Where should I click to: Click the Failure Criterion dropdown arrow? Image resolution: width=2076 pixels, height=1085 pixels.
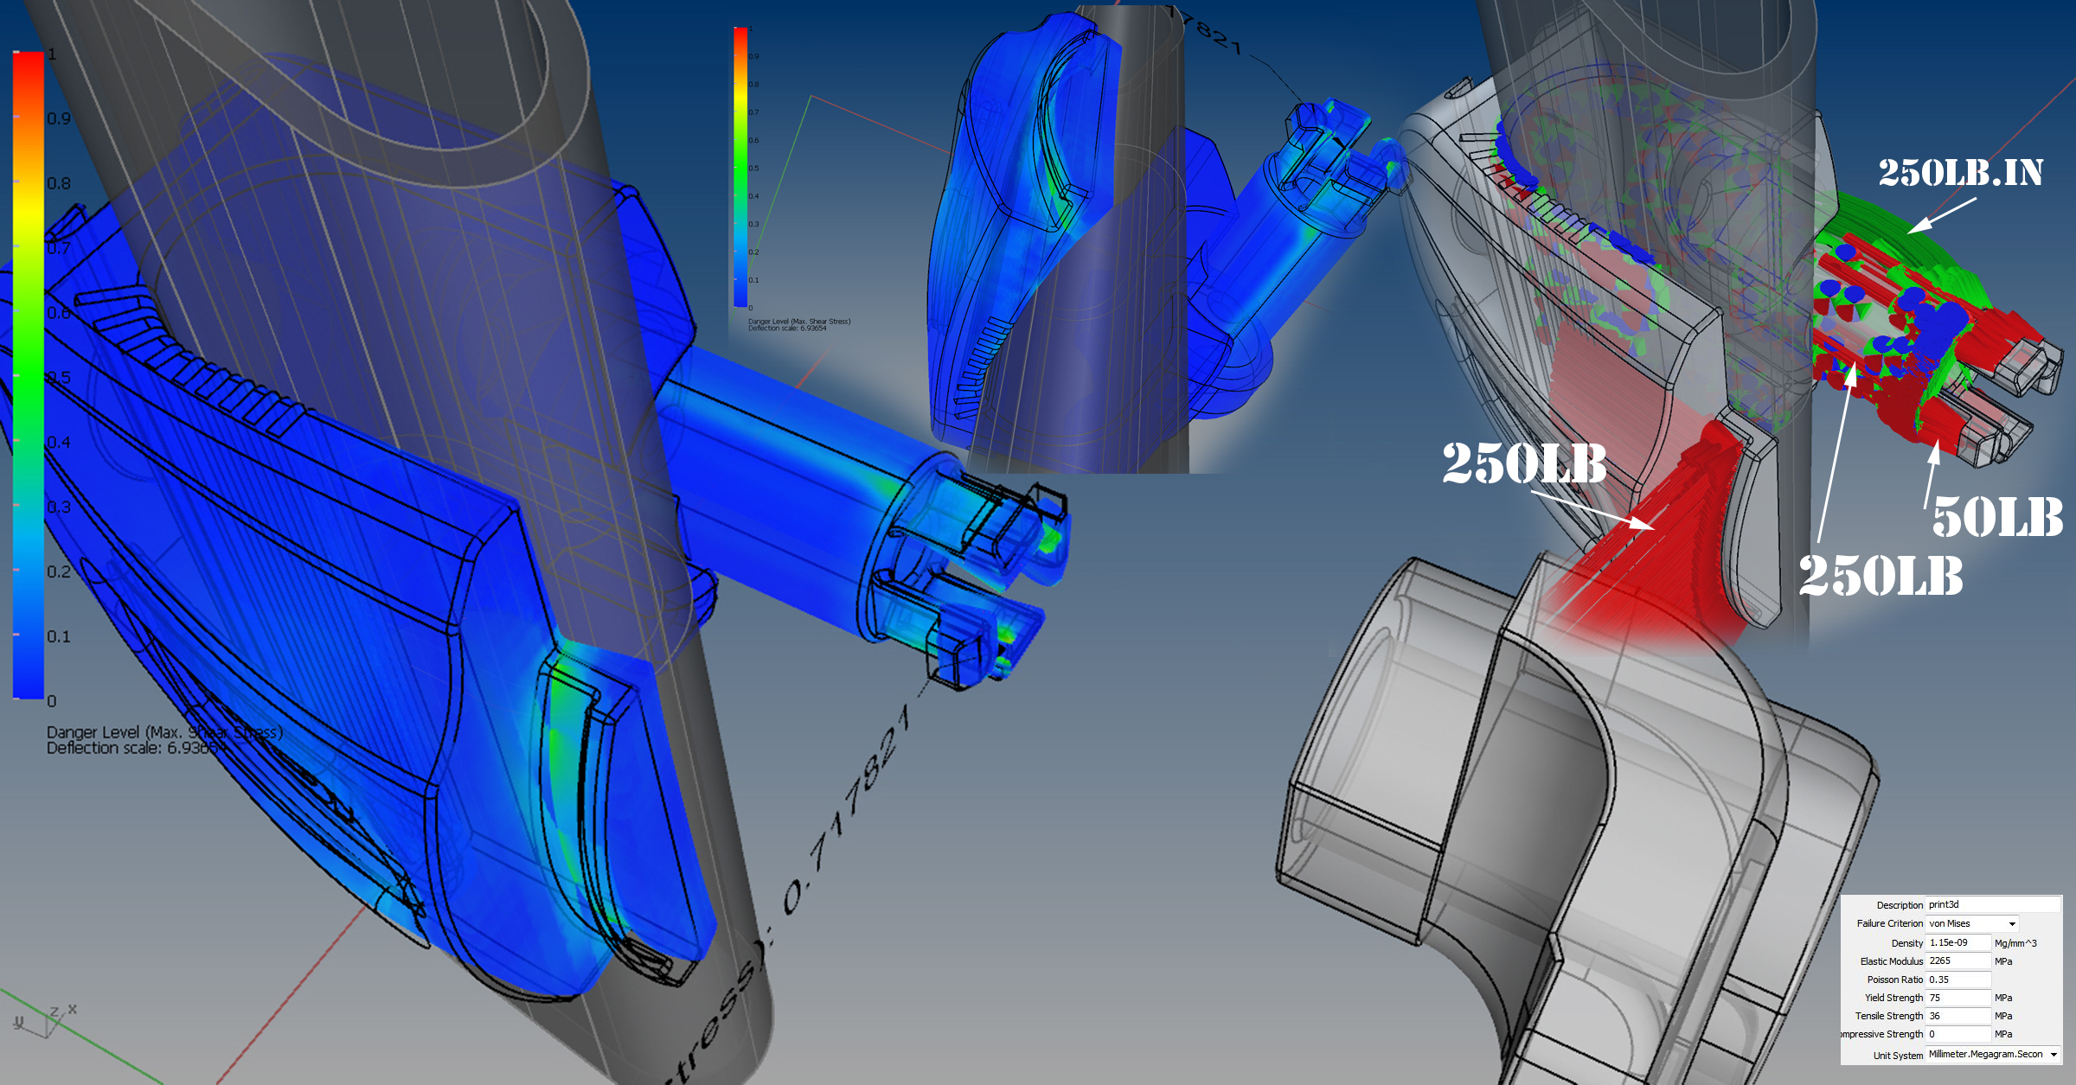[x=2012, y=923]
